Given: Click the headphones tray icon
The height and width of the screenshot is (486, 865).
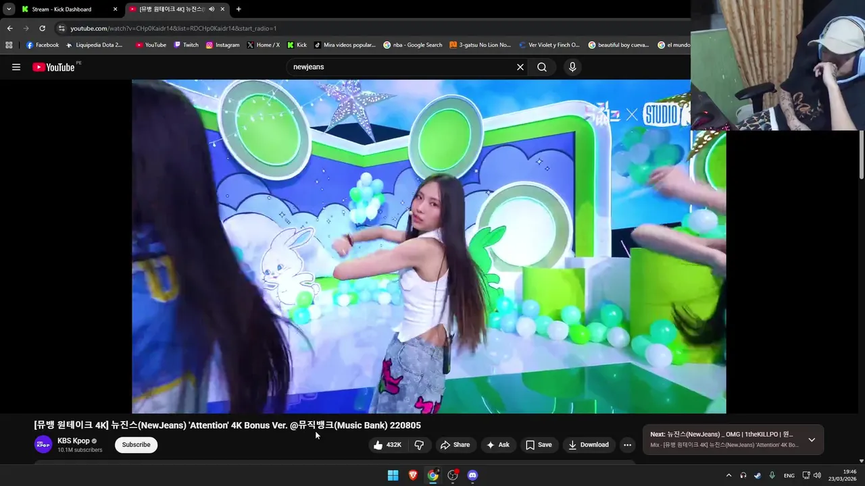Looking at the screenshot, I should 743,475.
